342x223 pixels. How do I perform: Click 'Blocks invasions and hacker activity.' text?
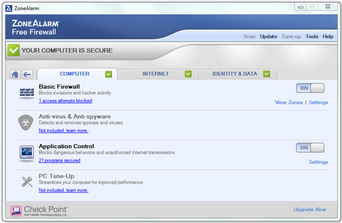[76, 93]
